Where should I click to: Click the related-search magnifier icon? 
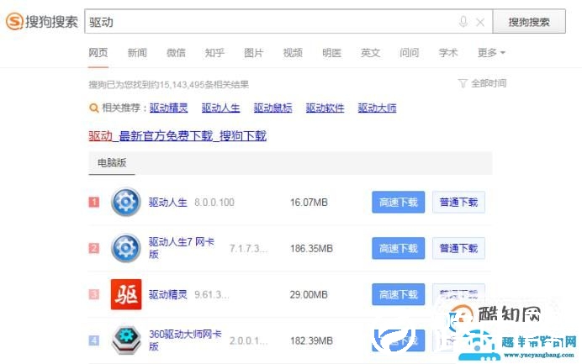coord(94,108)
